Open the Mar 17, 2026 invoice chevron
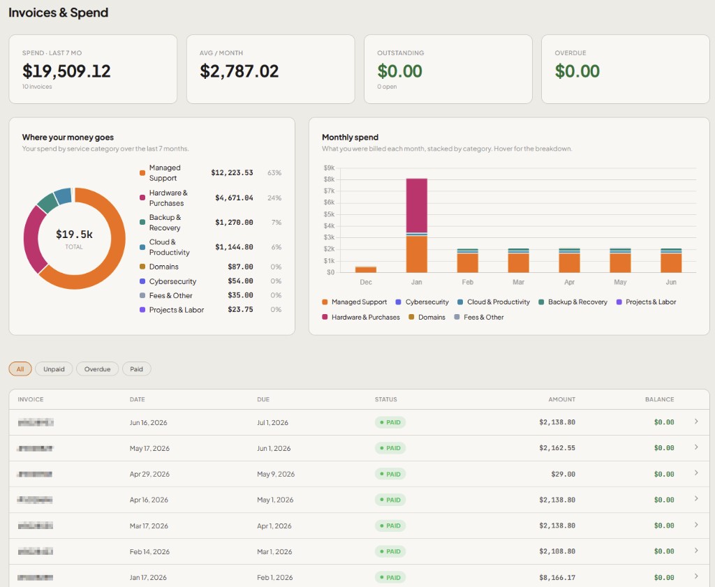Screen dimensions: 715x587 696,525
